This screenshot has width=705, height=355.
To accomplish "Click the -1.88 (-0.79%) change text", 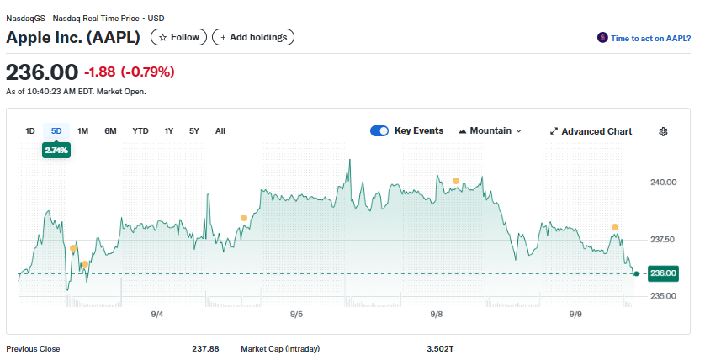I will (130, 72).
